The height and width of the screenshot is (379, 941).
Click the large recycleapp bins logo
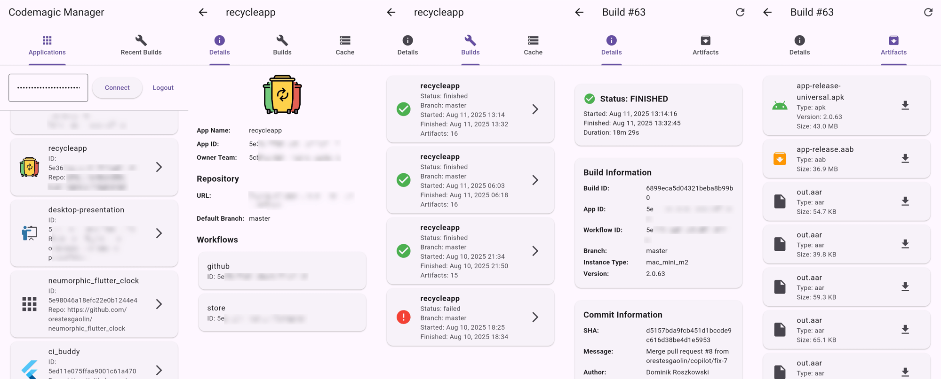282,95
